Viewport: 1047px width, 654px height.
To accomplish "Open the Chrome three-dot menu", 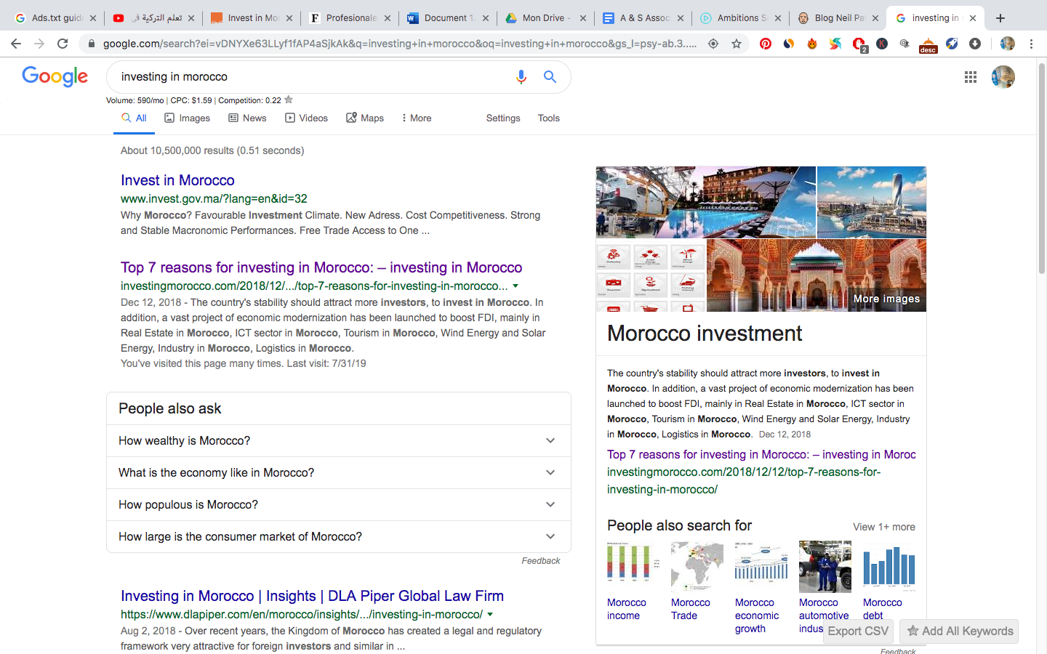I will (1031, 44).
